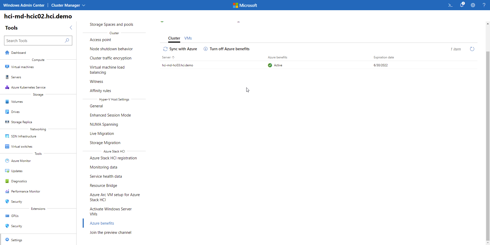Open the settings gear in header
Screen dimensions: 490x245
point(473,5)
